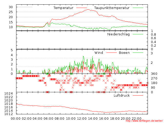164x123 pixels.
Task: Click the green Boeen legend line
Action: pyautogui.click(x=138, y=53)
